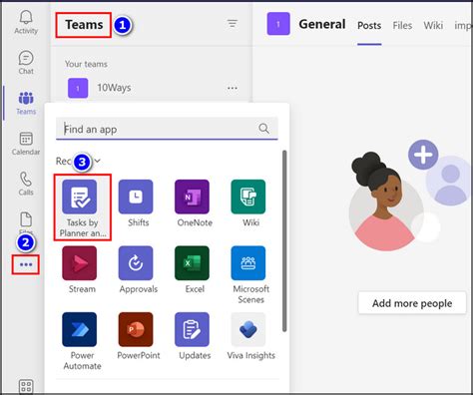The height and width of the screenshot is (395, 473).
Task: Open the Activity bell in sidebar
Action: [26, 22]
